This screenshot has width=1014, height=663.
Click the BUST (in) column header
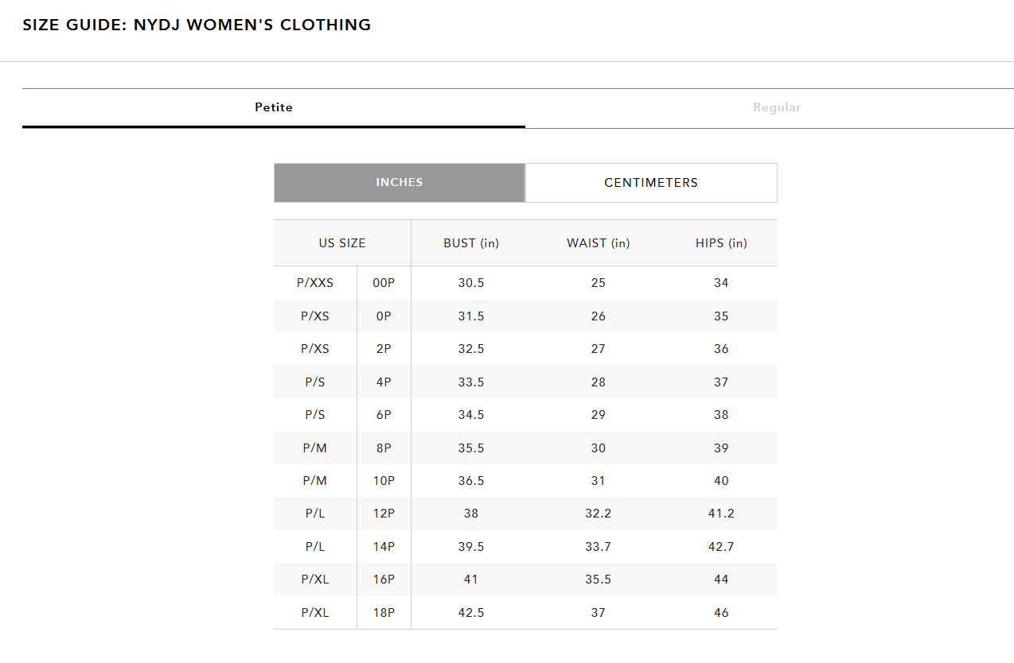point(471,243)
